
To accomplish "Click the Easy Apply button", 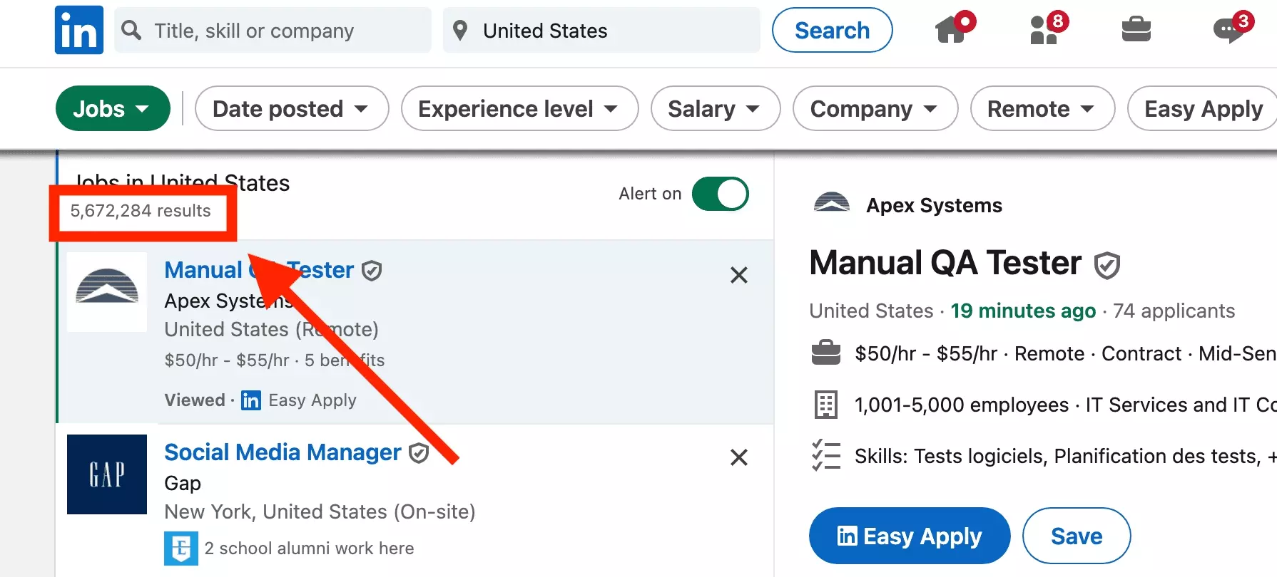I will [x=909, y=536].
